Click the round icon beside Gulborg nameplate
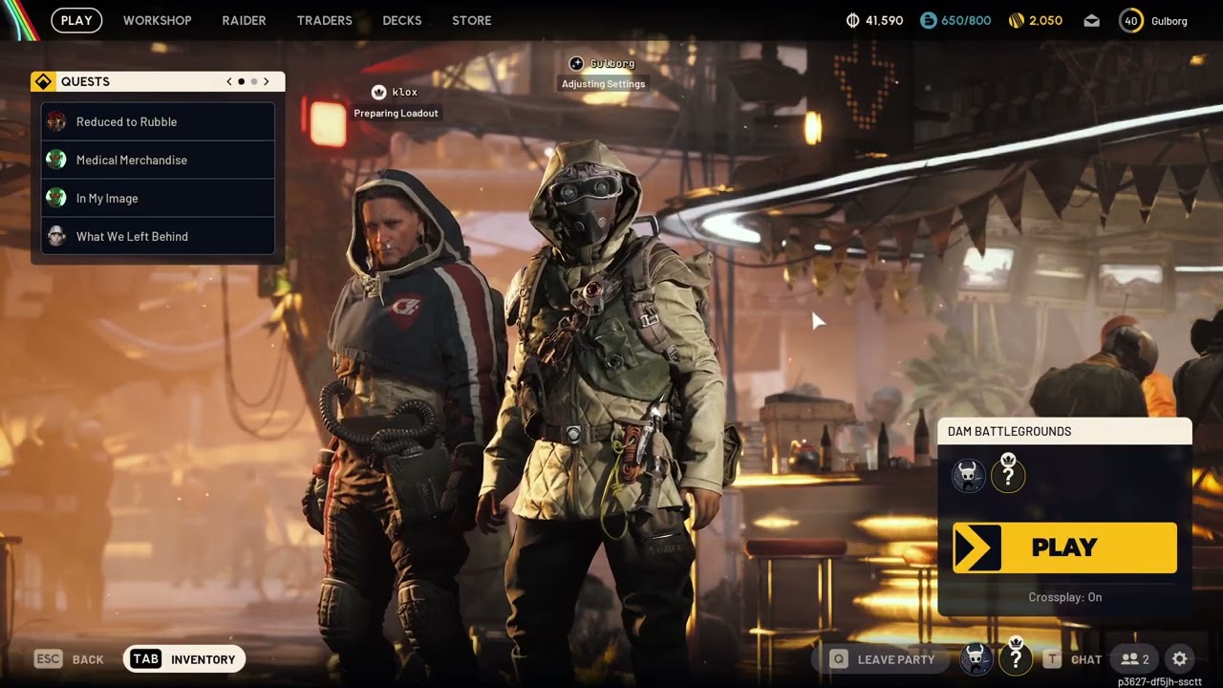This screenshot has height=688, width=1223. pos(576,63)
